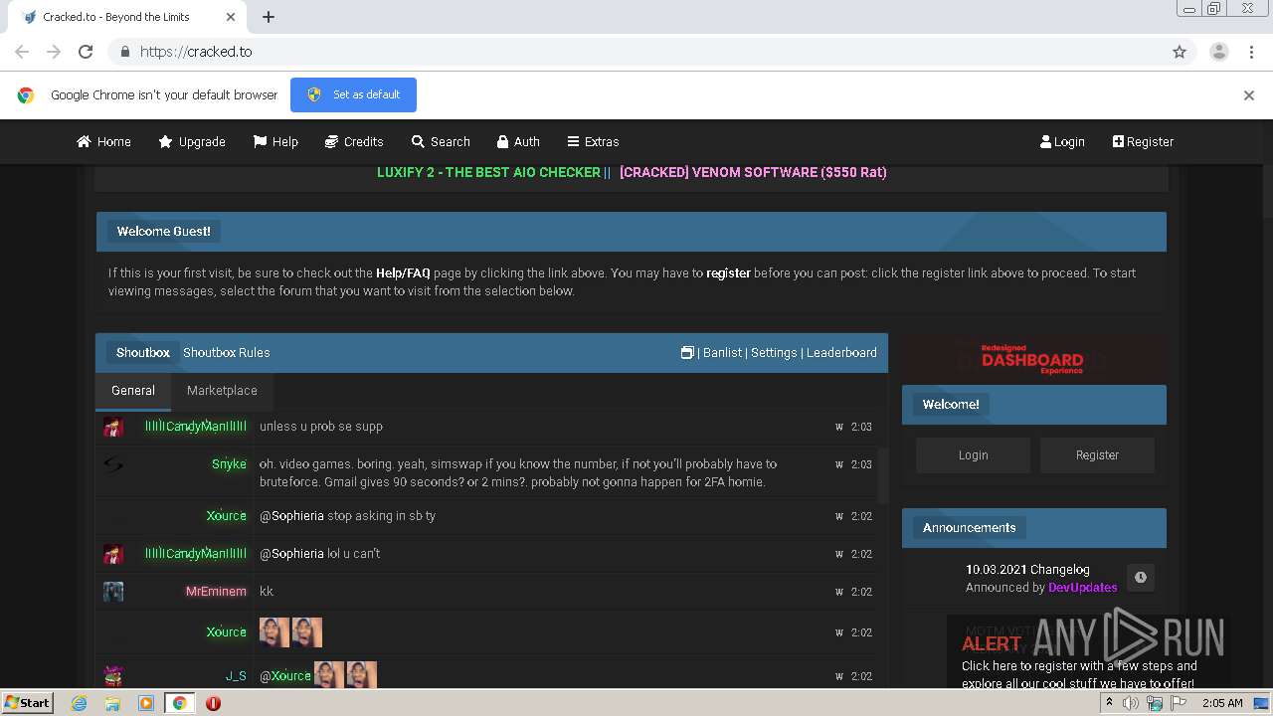Viewport: 1273px width, 716px height.
Task: Switch to the General shoutbox tab
Action: 133,391
